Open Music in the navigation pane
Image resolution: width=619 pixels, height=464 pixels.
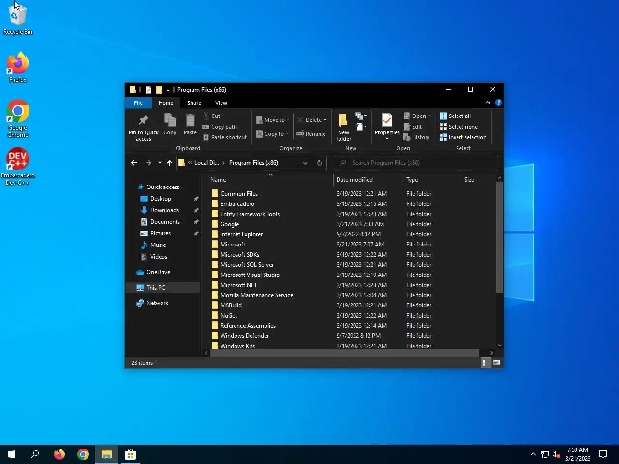pyautogui.click(x=158, y=245)
